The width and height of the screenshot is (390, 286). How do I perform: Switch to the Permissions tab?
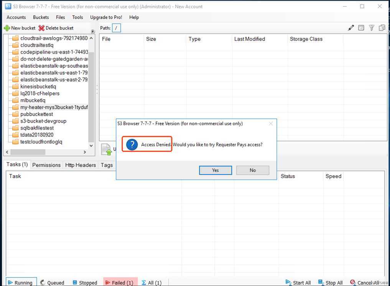[46, 165]
